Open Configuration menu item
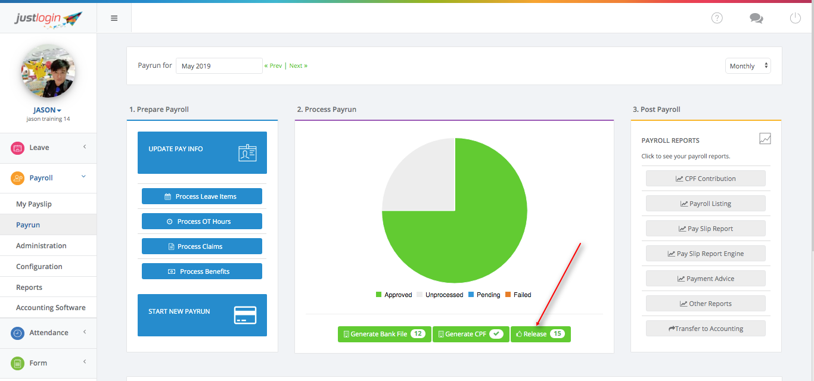Screen dimensions: 814x381 (48, 267)
